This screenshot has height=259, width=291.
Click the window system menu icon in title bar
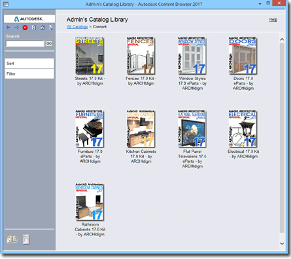pos(6,4)
